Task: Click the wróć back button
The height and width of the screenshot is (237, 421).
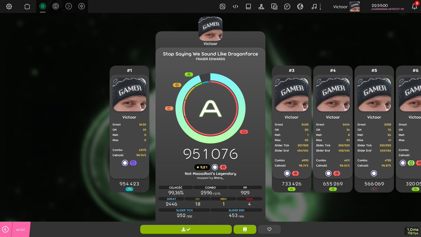Action: [15, 229]
